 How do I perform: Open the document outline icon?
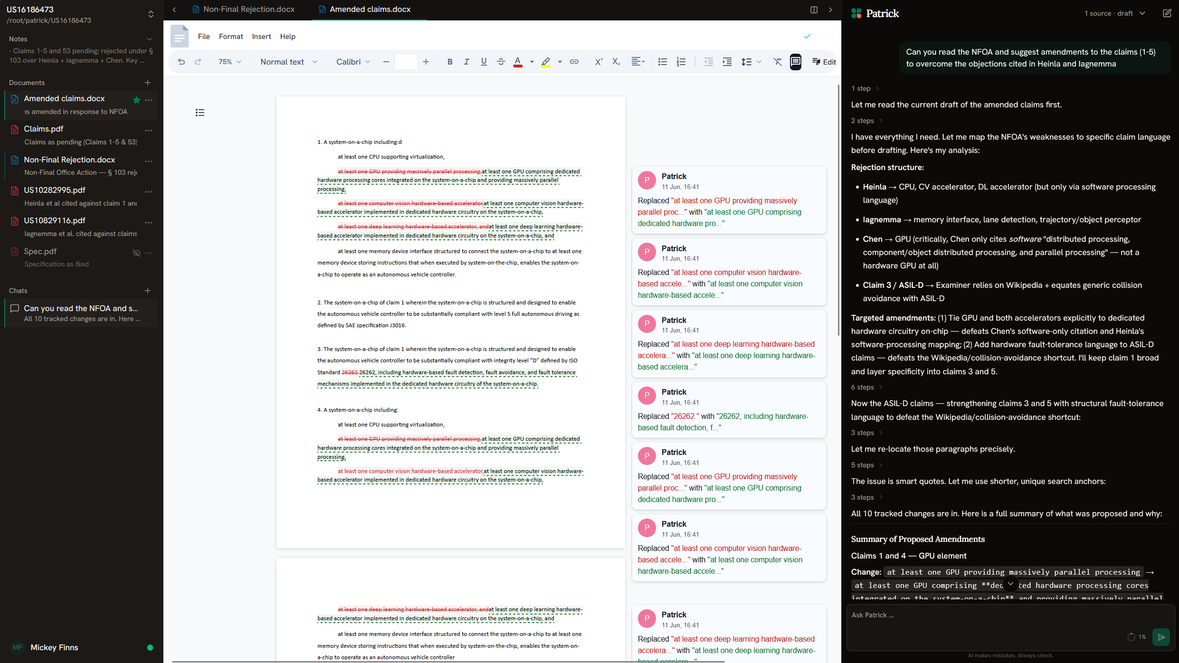(x=200, y=113)
